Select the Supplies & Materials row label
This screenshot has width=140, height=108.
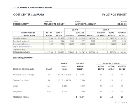pos(21,41)
